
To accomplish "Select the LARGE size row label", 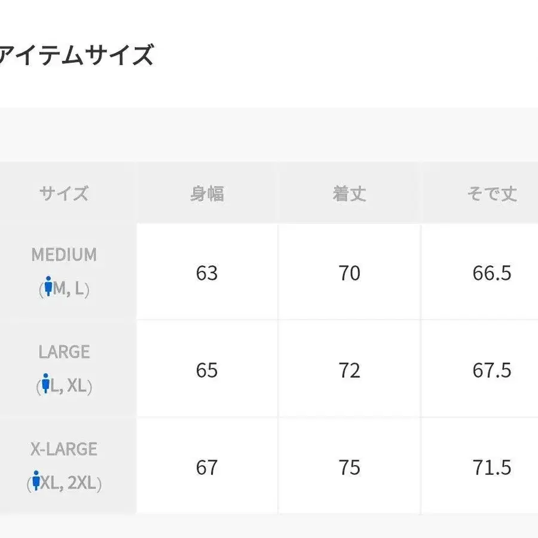I will click(x=64, y=351).
